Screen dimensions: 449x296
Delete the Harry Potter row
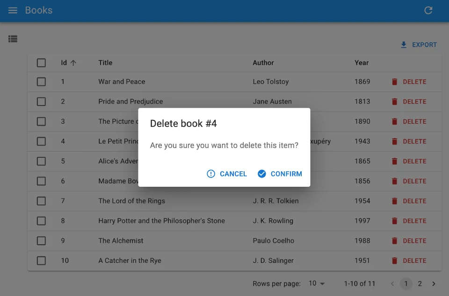[x=409, y=221]
